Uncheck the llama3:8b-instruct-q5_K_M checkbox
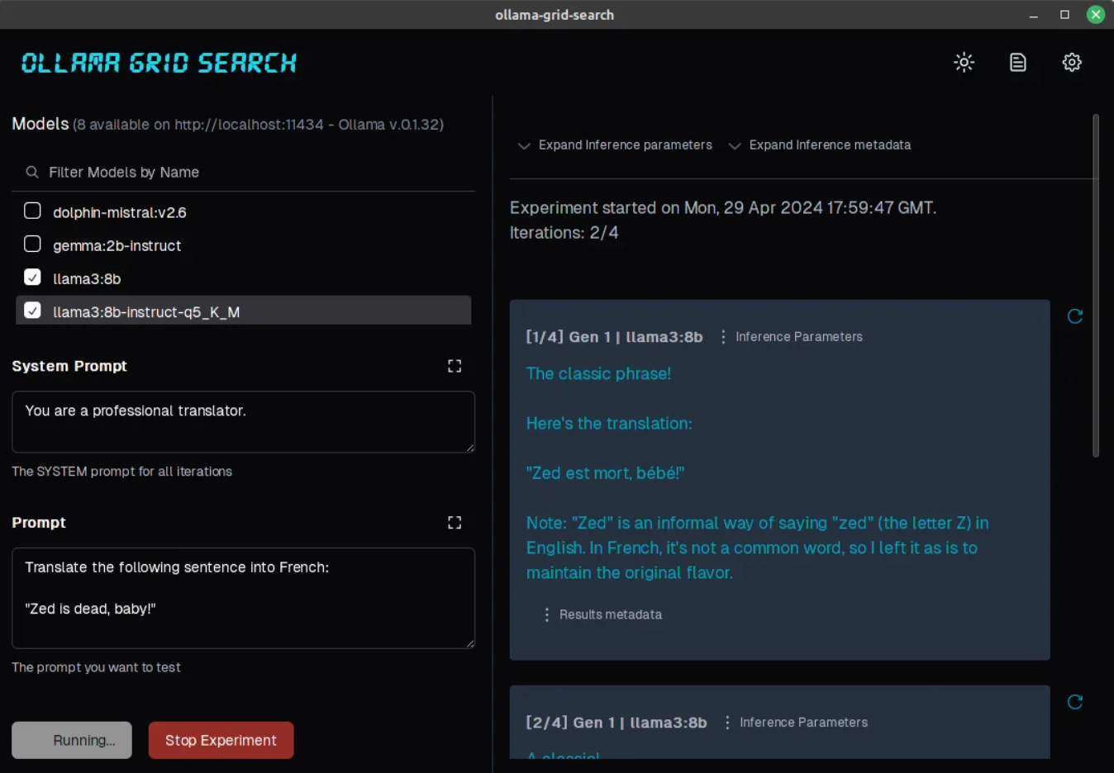This screenshot has height=773, width=1114. coord(32,310)
